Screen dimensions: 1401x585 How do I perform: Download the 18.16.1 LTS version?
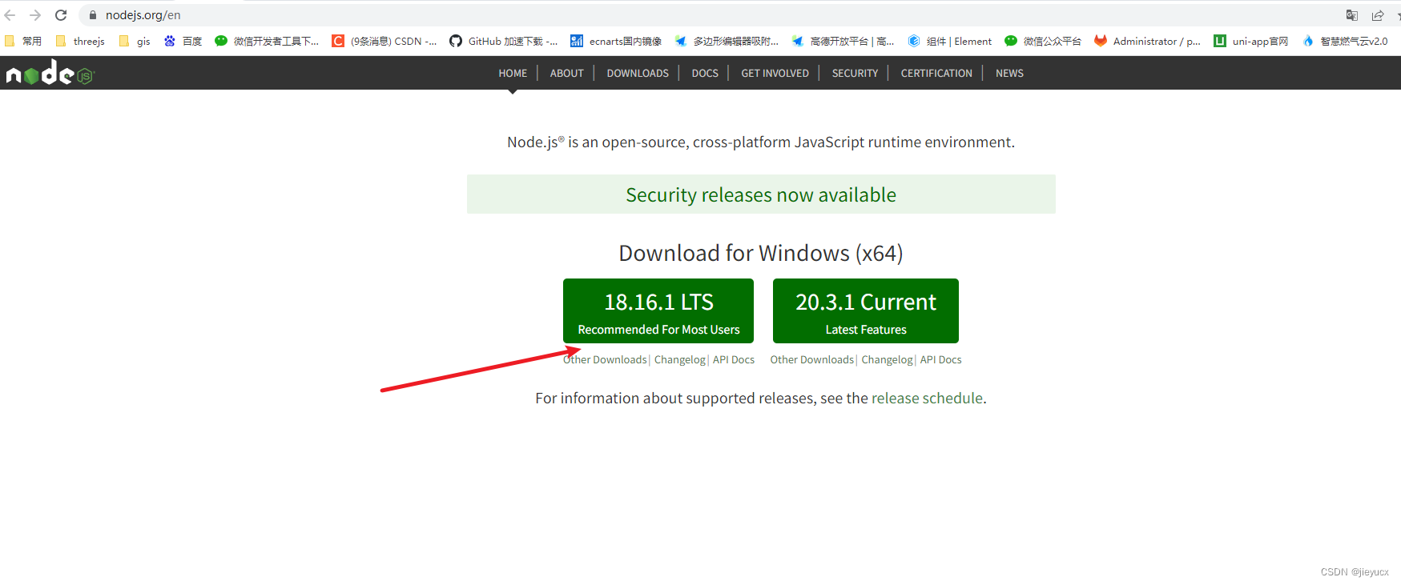pos(658,311)
